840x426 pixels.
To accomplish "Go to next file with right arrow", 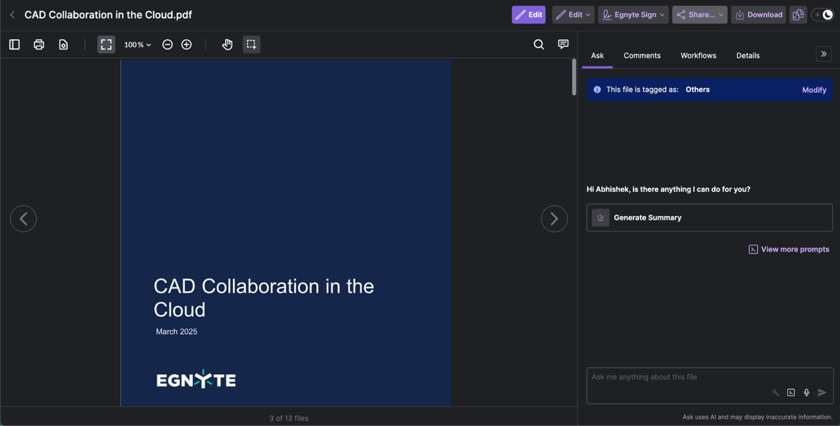I will click(554, 219).
